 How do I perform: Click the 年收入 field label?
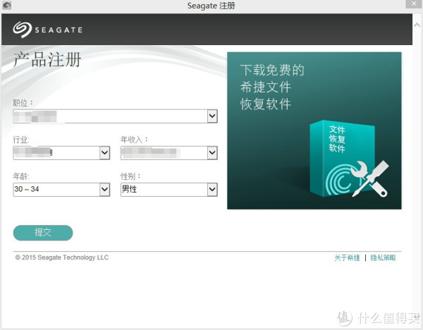click(x=134, y=140)
